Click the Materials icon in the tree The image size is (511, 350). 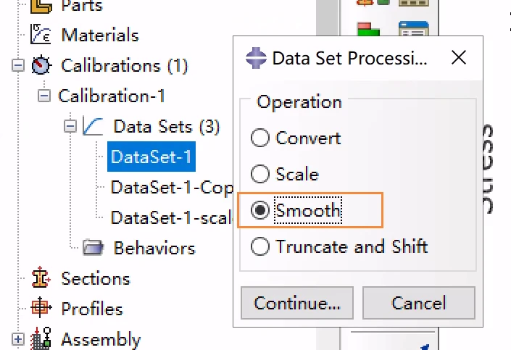(x=41, y=34)
